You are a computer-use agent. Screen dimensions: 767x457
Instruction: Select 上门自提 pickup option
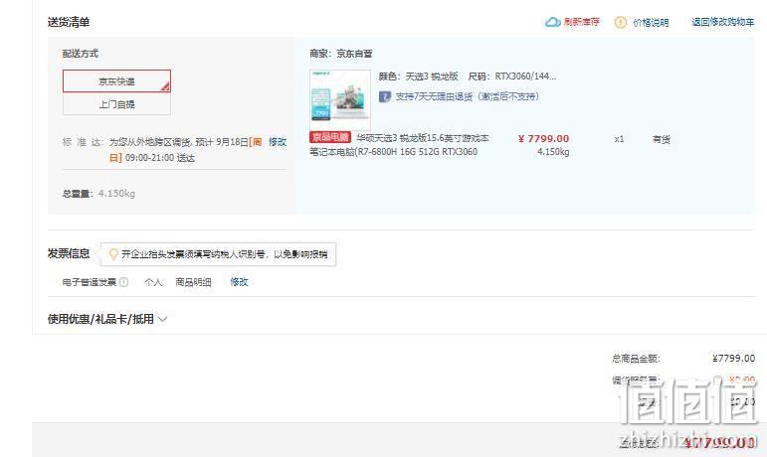click(116, 104)
